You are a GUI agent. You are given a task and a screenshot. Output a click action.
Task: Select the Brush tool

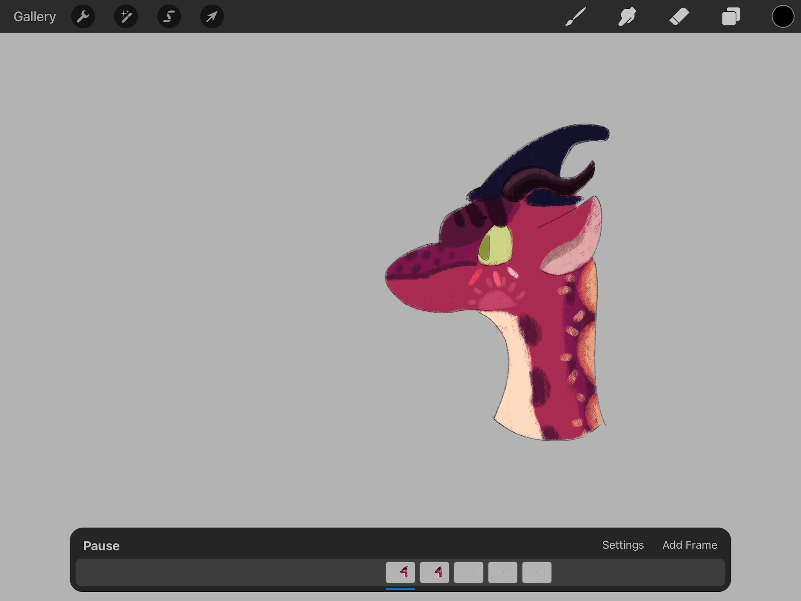click(x=576, y=17)
